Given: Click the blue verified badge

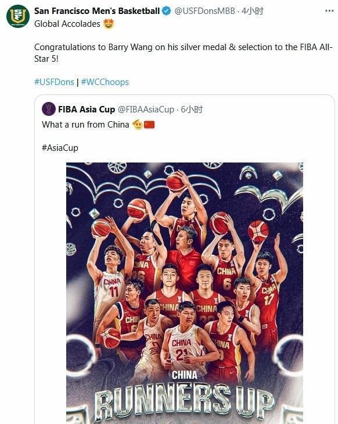Looking at the screenshot, I should [167, 11].
